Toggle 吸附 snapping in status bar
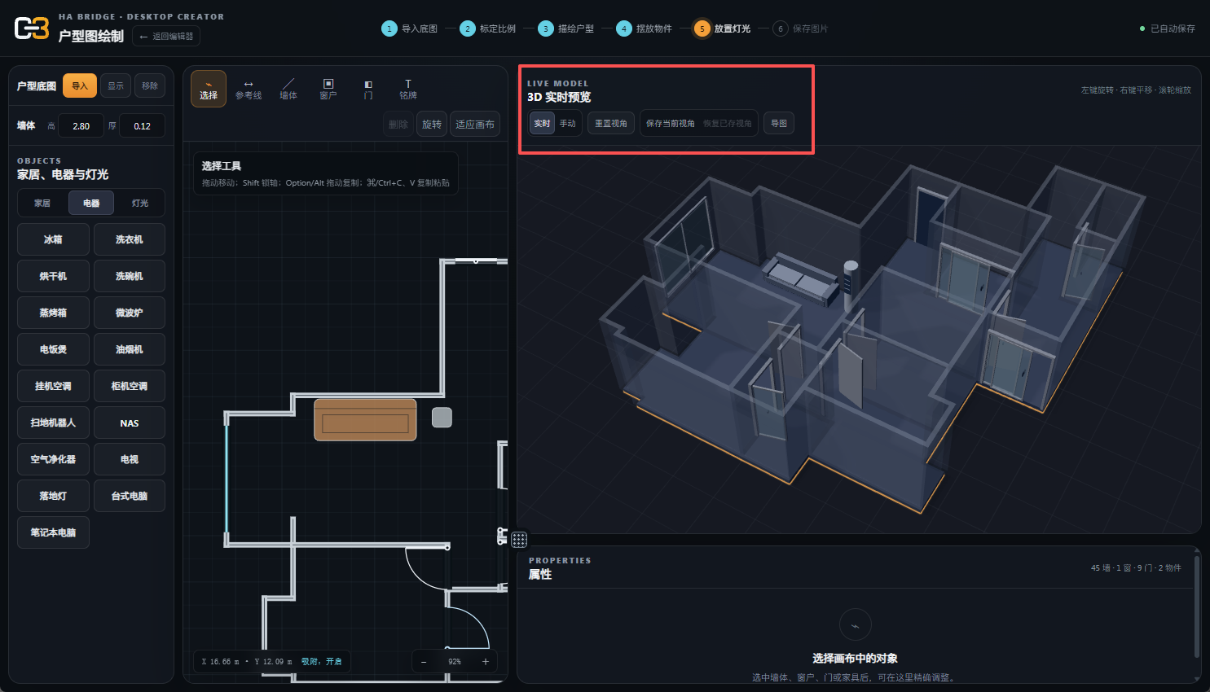Screen dimensions: 1210x692 pyautogui.click(x=322, y=662)
